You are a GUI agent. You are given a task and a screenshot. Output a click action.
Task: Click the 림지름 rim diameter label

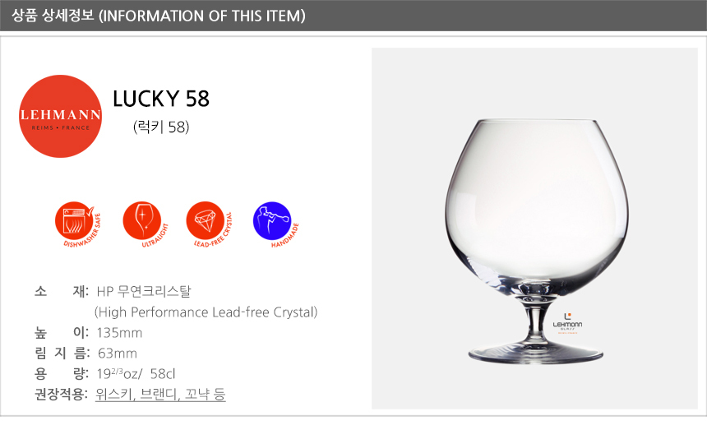click(x=61, y=353)
